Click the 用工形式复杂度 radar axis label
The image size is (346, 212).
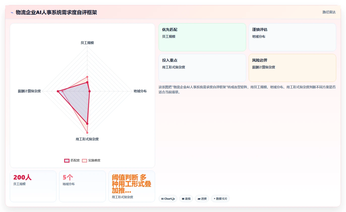coord(87,139)
